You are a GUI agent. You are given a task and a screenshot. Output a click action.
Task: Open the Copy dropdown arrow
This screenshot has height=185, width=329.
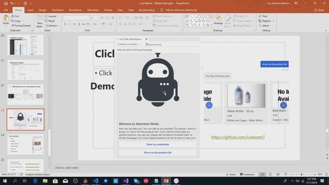pyautogui.click(x=23, y=21)
